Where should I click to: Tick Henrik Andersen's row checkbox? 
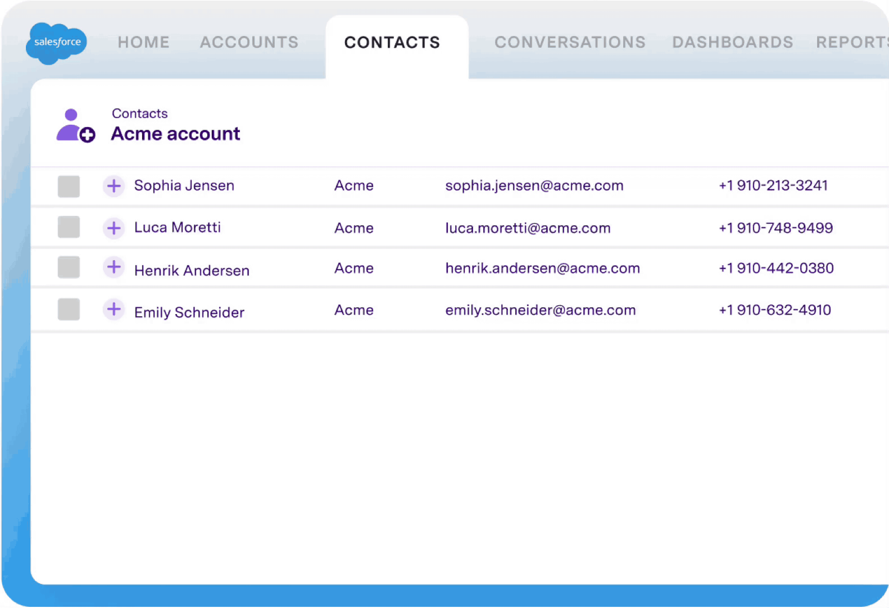[x=69, y=267]
